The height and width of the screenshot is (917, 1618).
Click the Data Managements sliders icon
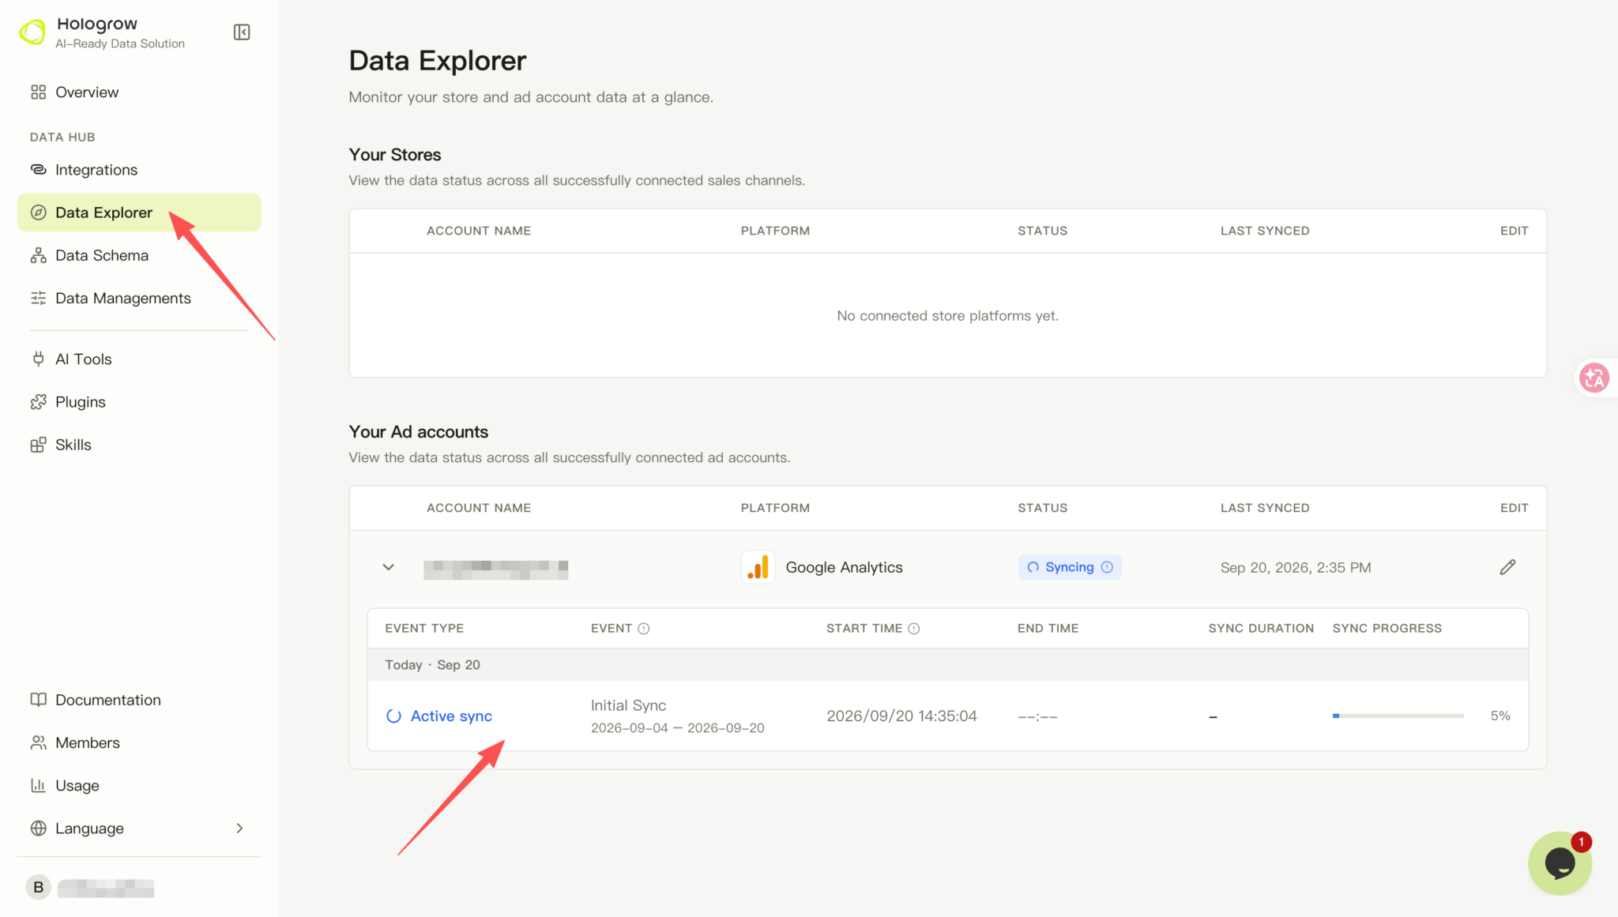(x=38, y=298)
